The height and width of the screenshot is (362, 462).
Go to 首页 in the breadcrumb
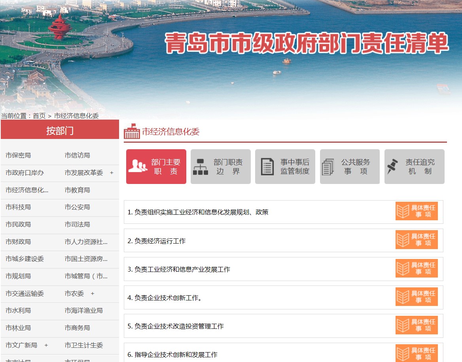39,116
